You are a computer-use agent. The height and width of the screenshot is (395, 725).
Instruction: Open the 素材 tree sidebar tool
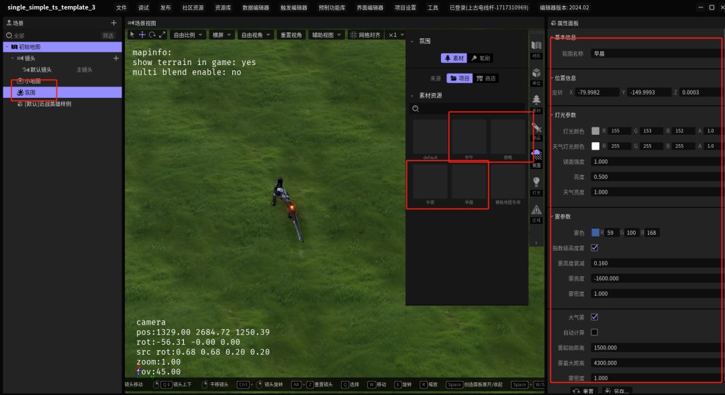click(x=536, y=103)
